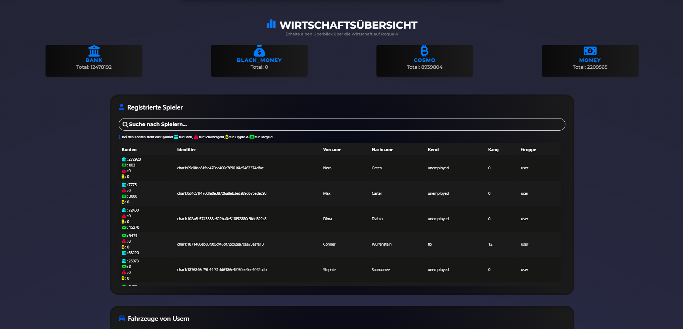Click bank icon next to 7775
Image resolution: width=683 pixels, height=329 pixels.
click(124, 185)
